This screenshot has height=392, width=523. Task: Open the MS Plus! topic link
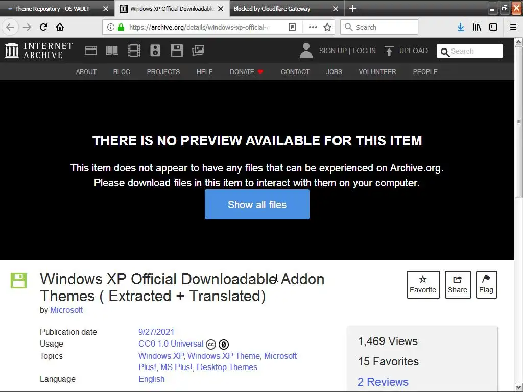click(176, 367)
